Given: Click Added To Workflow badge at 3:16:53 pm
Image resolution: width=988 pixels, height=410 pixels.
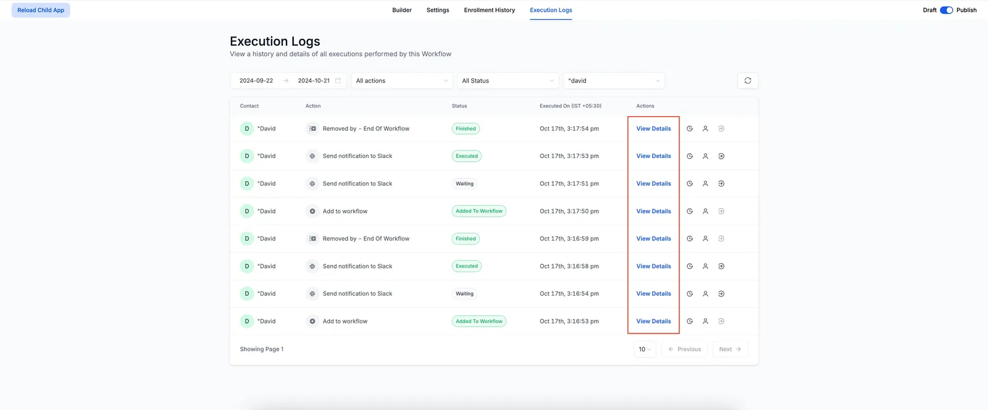Looking at the screenshot, I should click(x=479, y=321).
